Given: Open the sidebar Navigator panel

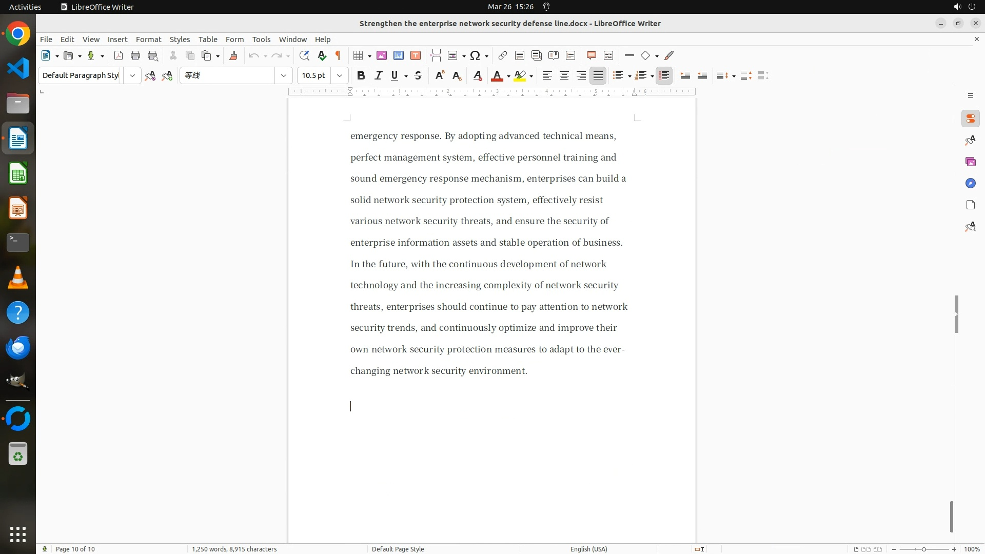Looking at the screenshot, I should click(970, 183).
